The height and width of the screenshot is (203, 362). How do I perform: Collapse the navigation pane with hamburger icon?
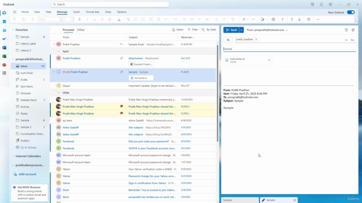[x=15, y=12]
